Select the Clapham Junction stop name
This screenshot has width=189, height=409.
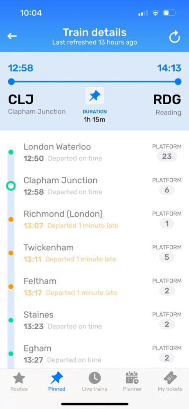(61, 180)
